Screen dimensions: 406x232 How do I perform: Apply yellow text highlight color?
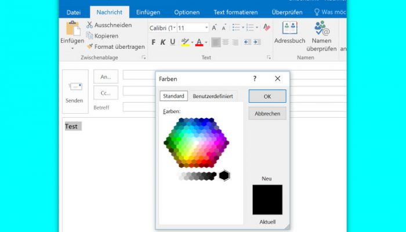pyautogui.click(x=185, y=42)
